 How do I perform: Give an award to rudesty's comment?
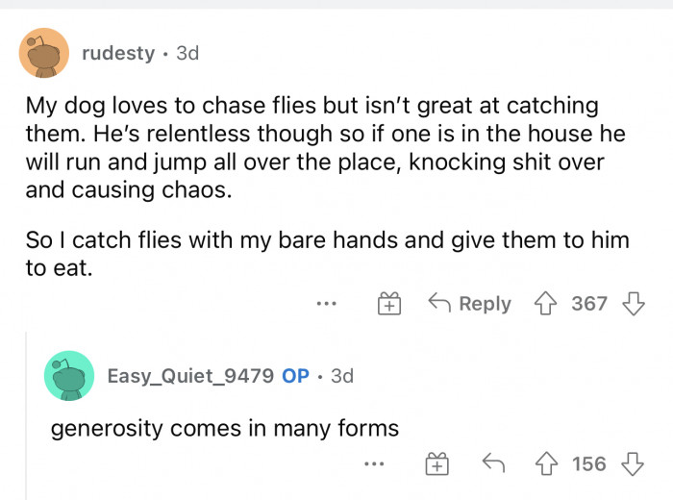[389, 305]
